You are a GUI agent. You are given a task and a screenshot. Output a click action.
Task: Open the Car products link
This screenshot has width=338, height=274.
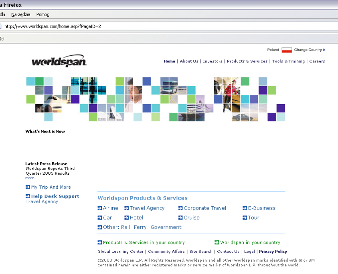107,218
